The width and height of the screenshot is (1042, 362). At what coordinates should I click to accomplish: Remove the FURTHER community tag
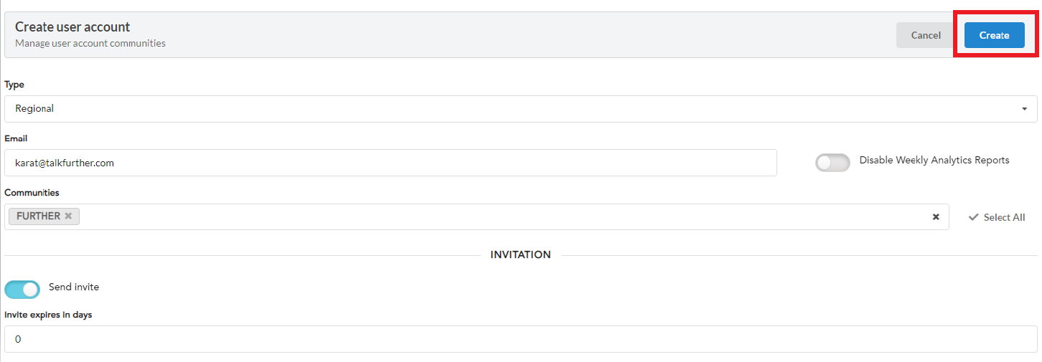[x=68, y=216]
